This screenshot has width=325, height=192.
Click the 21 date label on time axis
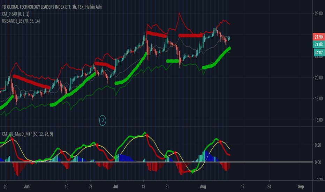tap(167, 186)
